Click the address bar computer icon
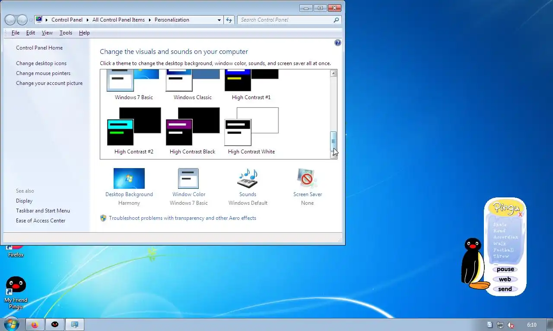The height and width of the screenshot is (331, 553). coord(39,19)
